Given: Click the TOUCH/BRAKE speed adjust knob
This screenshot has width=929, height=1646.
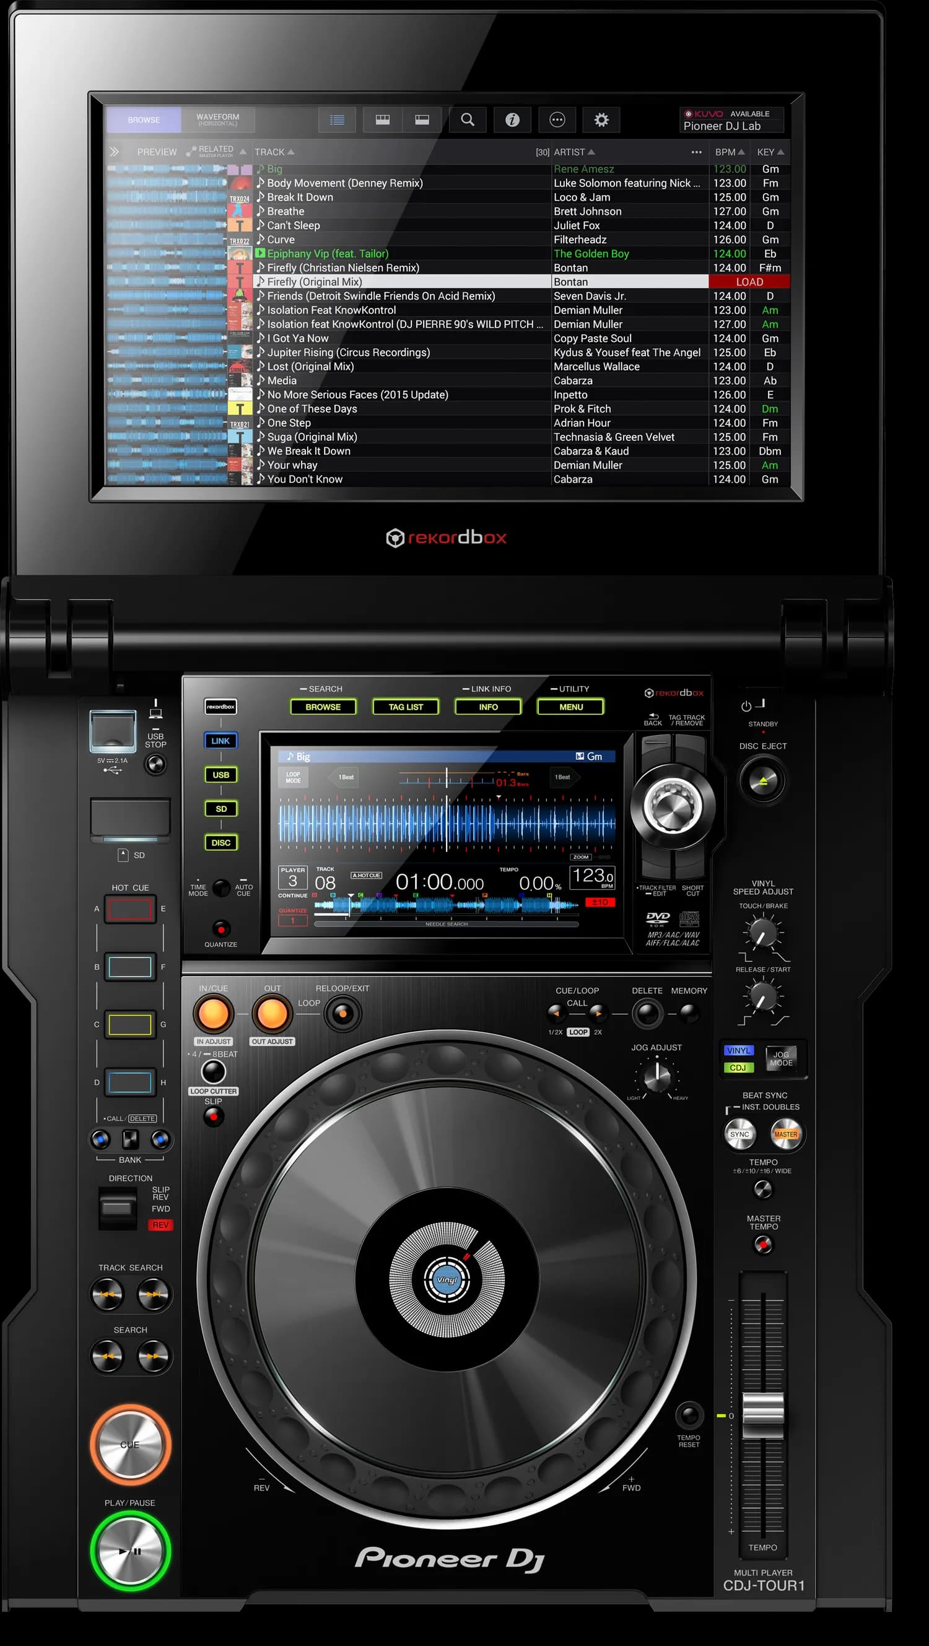Looking at the screenshot, I should point(763,934).
